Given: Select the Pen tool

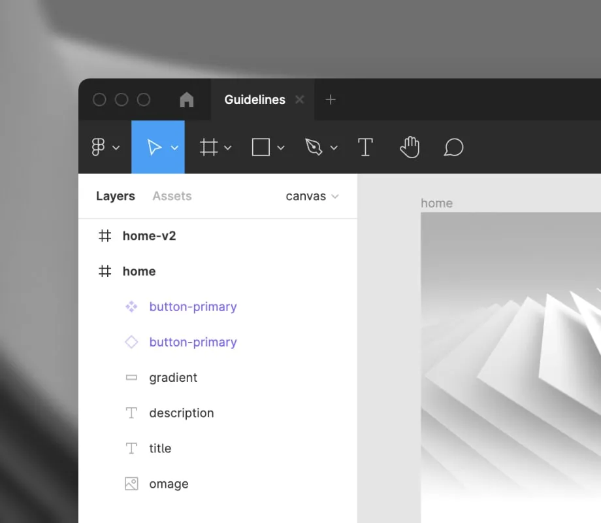Looking at the screenshot, I should (x=314, y=147).
